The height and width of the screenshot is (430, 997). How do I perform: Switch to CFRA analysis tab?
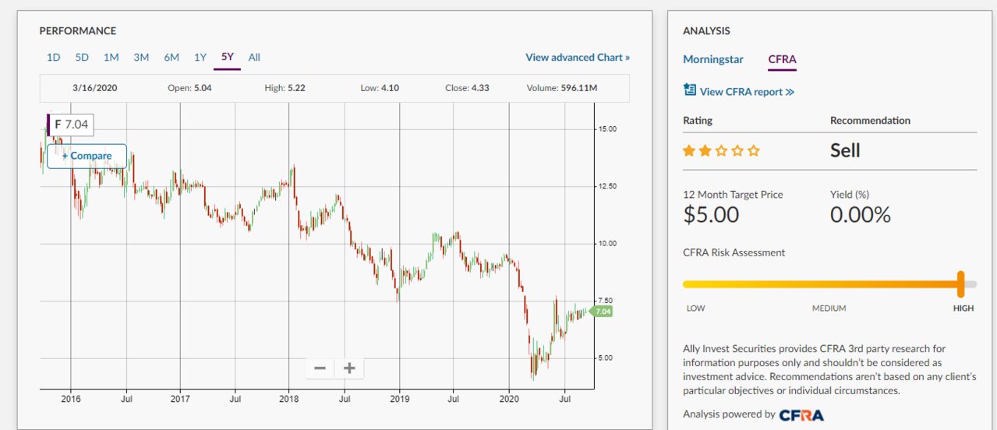[x=782, y=59]
